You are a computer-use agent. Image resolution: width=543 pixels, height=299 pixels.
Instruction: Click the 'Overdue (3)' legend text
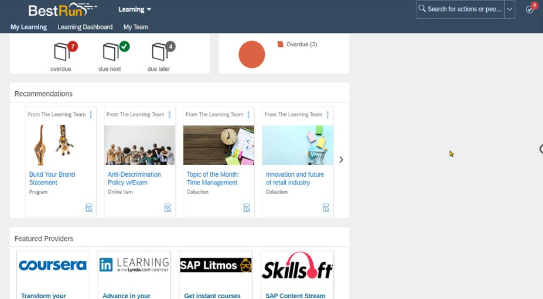coord(302,44)
